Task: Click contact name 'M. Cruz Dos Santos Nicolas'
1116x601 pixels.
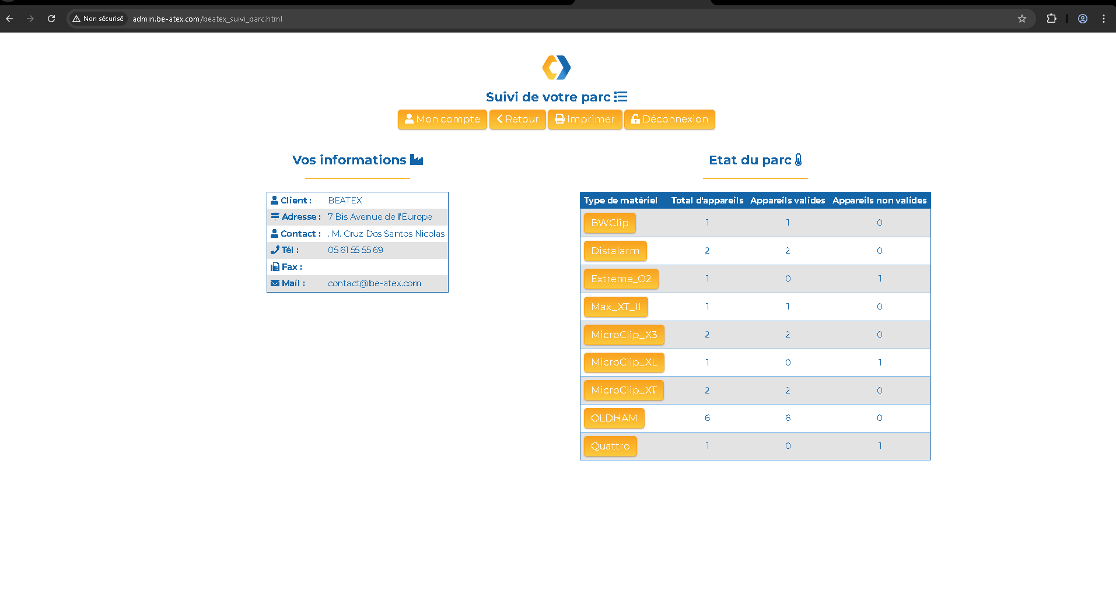Action: click(x=388, y=233)
